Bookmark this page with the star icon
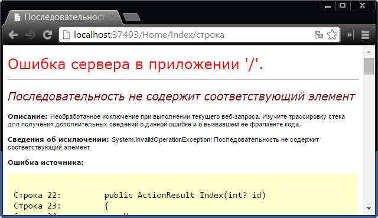 click(332, 35)
